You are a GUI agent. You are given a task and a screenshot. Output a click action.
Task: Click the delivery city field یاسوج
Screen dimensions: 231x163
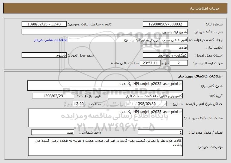click(44, 55)
